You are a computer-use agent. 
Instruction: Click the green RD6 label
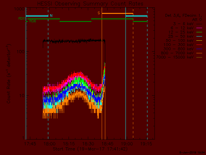[33, 21]
